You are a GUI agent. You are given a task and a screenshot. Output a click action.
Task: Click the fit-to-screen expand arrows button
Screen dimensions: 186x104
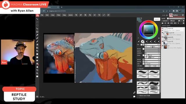click(104, 15)
